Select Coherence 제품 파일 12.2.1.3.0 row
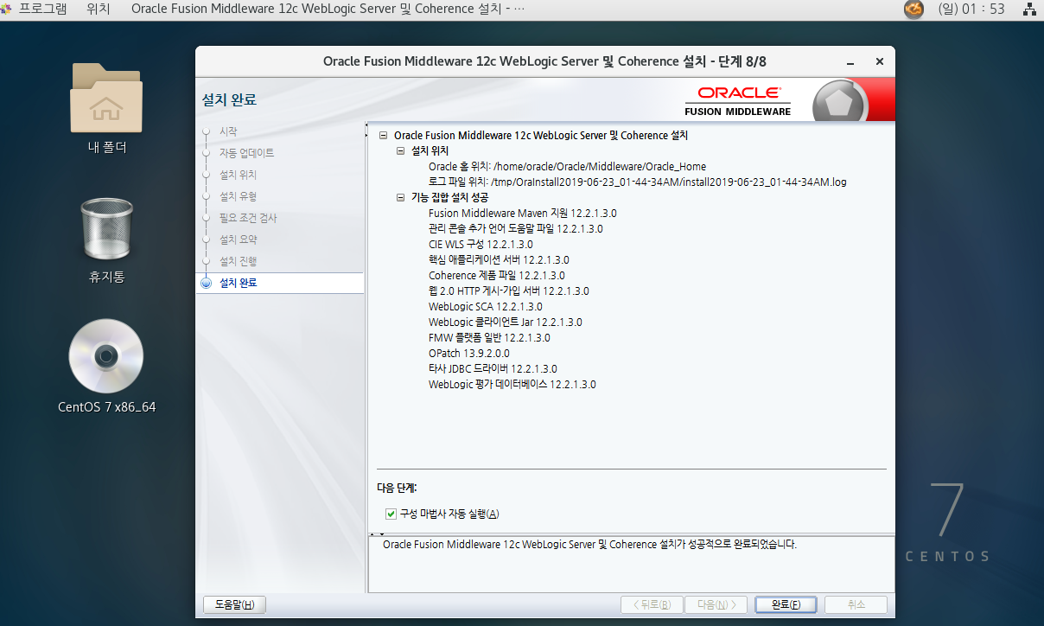 (x=496, y=276)
